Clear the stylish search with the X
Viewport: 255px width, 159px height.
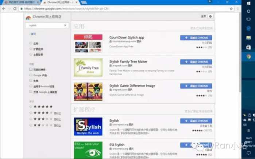65,25
